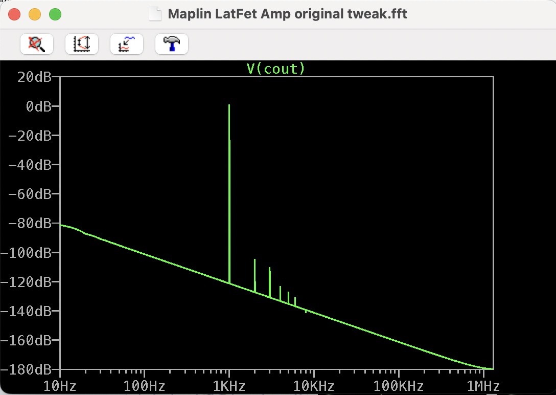Screen dimensions: 556x395
Task: Click the window title text
Action: (x=287, y=14)
